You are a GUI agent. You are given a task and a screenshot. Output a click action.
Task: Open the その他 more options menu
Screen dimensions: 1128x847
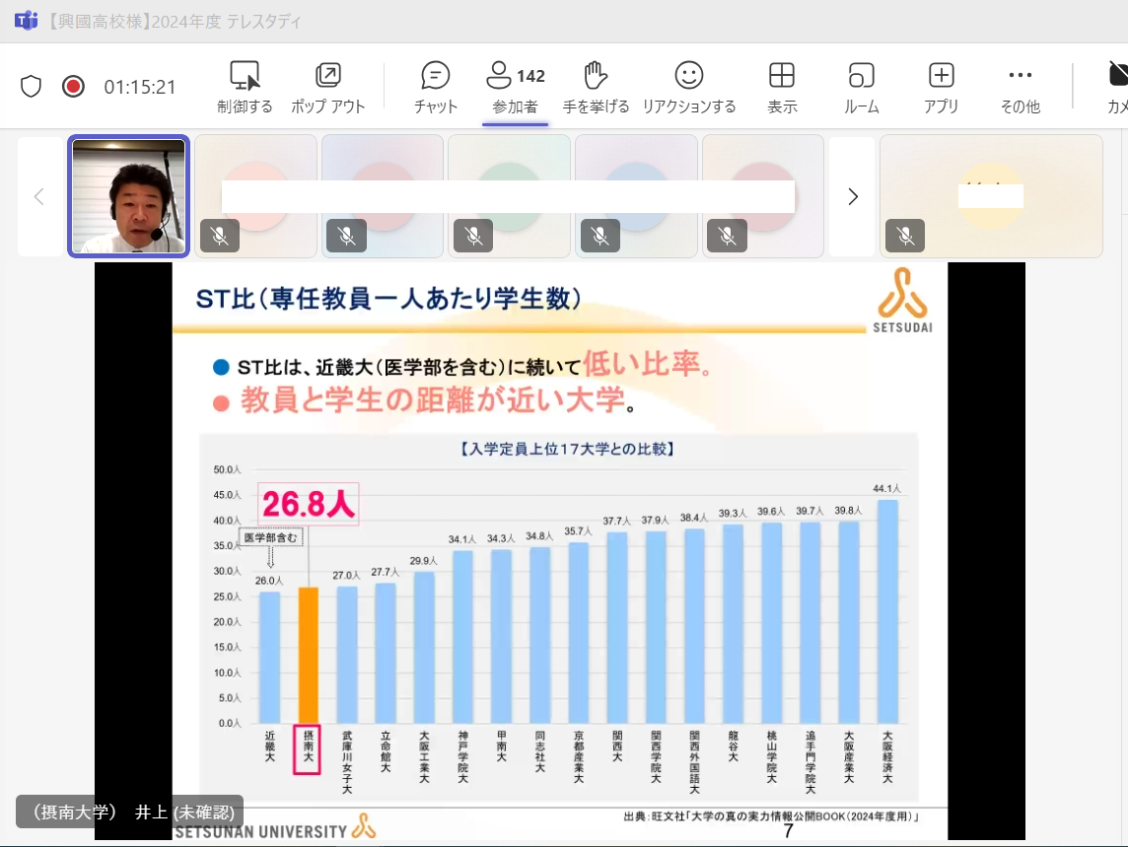[1021, 87]
